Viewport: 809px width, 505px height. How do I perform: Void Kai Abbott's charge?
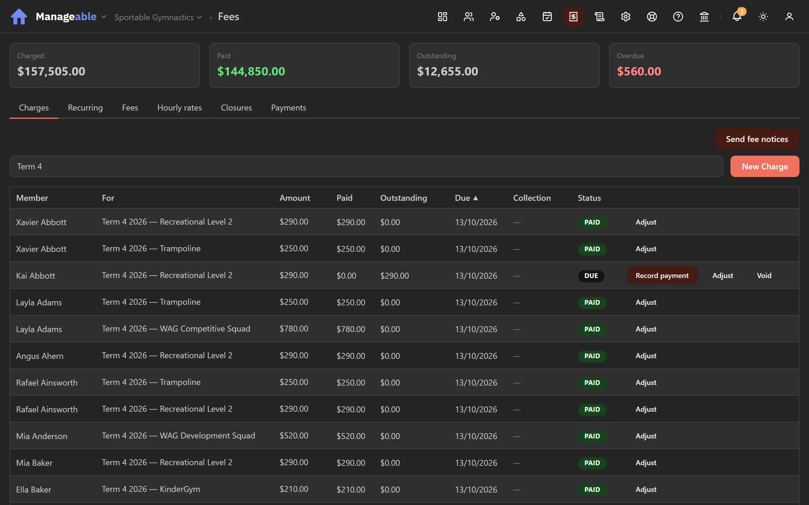coord(764,276)
